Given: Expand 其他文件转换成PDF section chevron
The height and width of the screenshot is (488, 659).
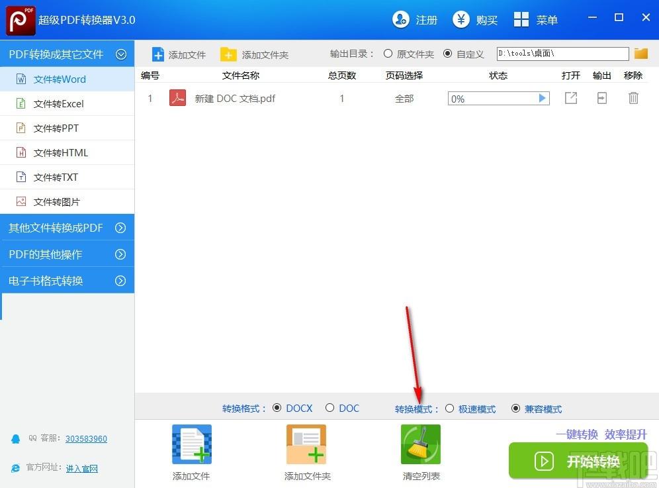Looking at the screenshot, I should (x=120, y=228).
